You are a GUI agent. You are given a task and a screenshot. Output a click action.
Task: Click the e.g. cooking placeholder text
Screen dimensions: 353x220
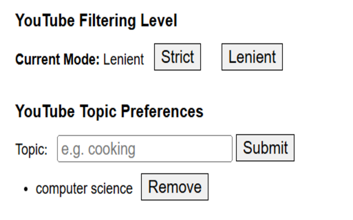click(98, 149)
